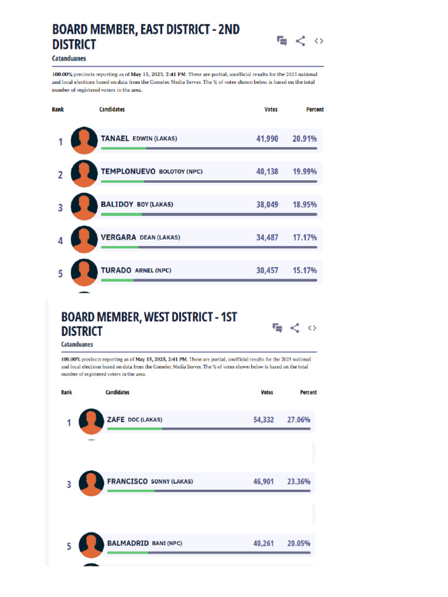Screen dimensions: 448x597
Task: Click the Percent column header in West District
Action: click(x=308, y=392)
